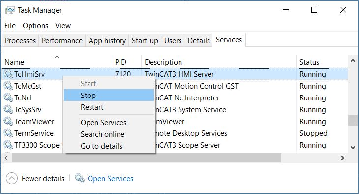
Task: Click the TwinCAT3 HMI Server description
Action: click(179, 74)
